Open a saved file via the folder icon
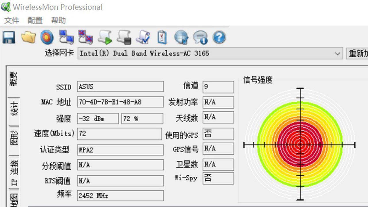 pyautogui.click(x=28, y=37)
